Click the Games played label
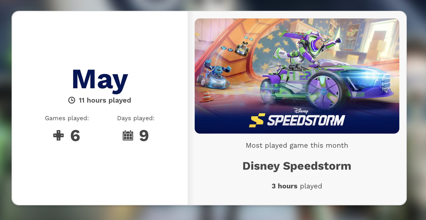The image size is (426, 220). [67, 118]
